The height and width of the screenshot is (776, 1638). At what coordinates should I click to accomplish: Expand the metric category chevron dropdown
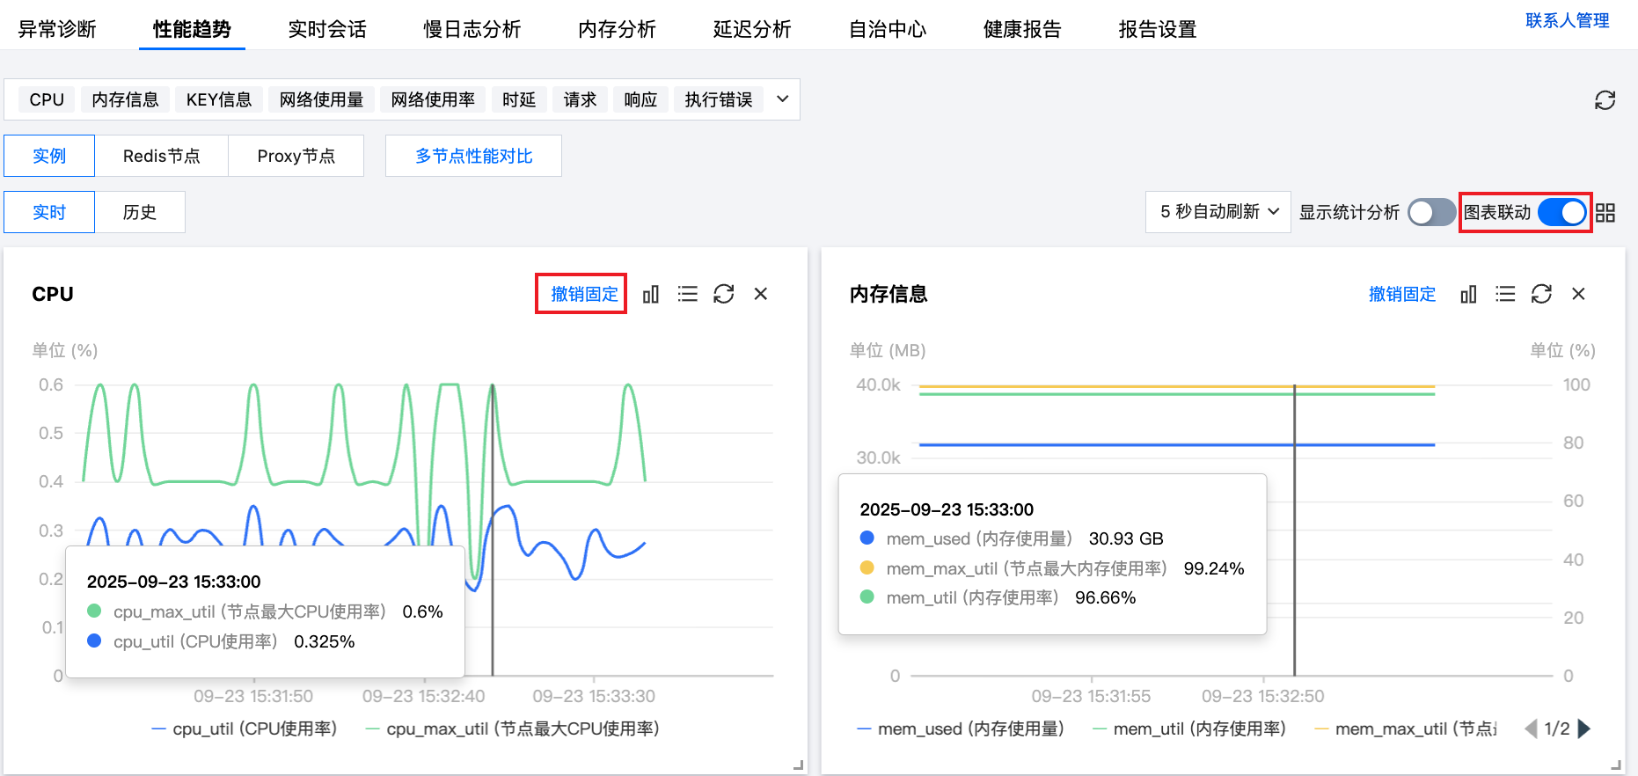coord(782,99)
